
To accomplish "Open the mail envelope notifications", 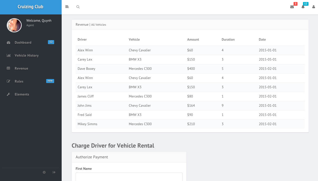I will coord(292,7).
